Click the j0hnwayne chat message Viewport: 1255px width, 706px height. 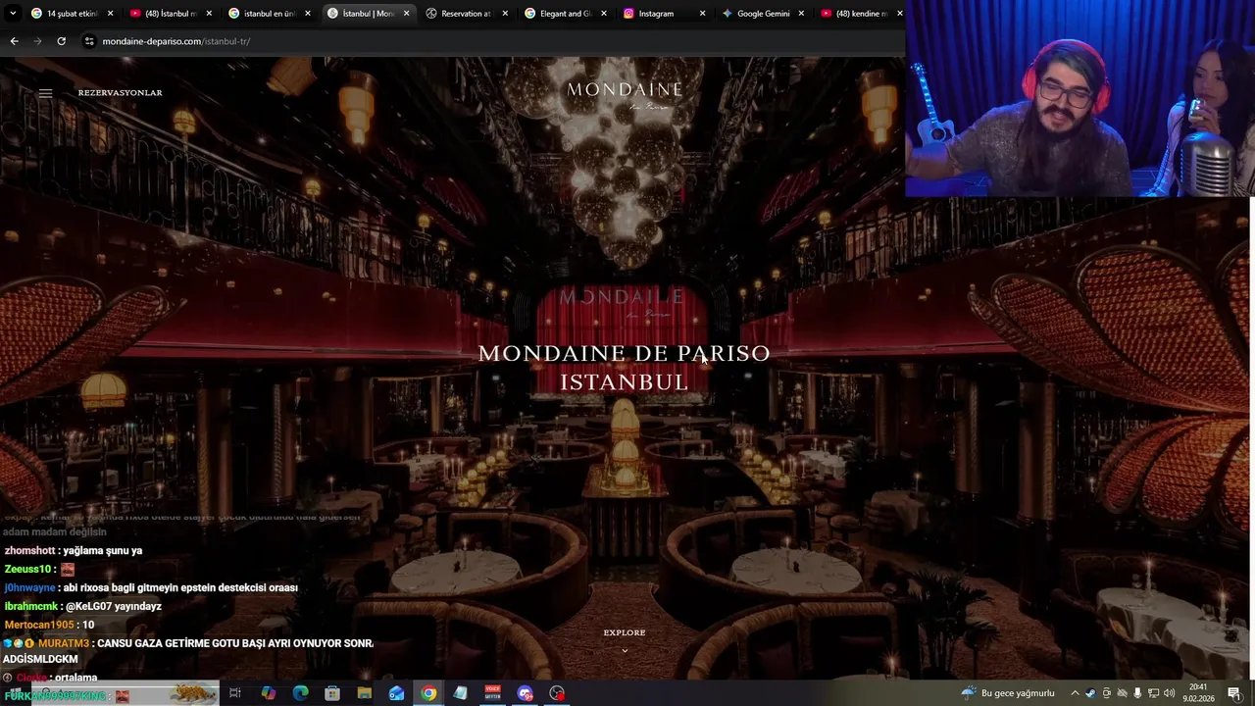(151, 588)
